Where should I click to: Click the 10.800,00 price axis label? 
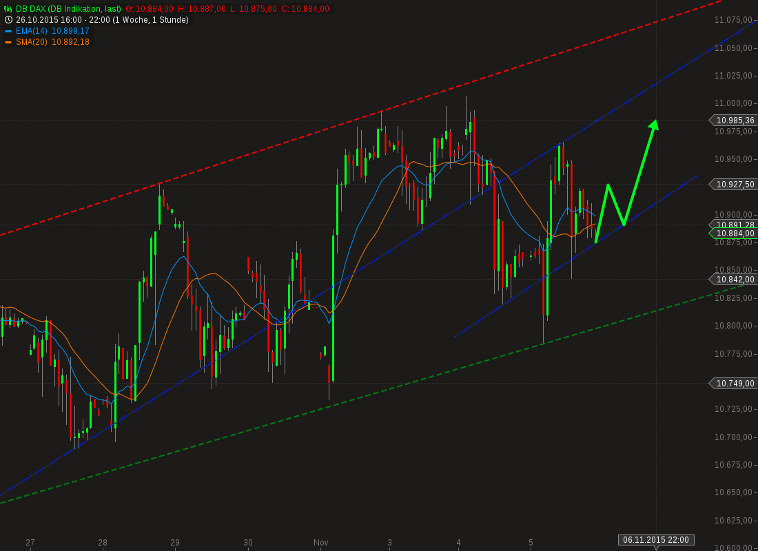click(734, 326)
